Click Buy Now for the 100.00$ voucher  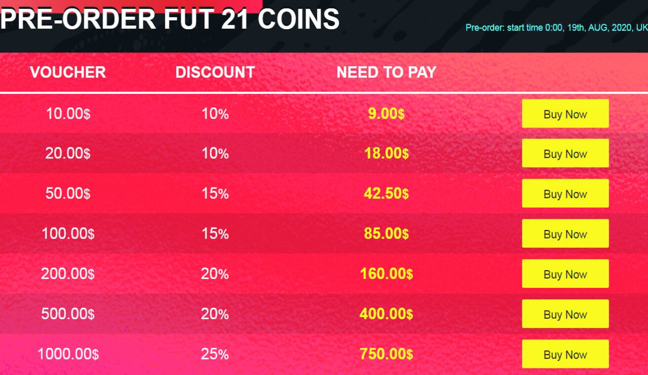coord(565,234)
